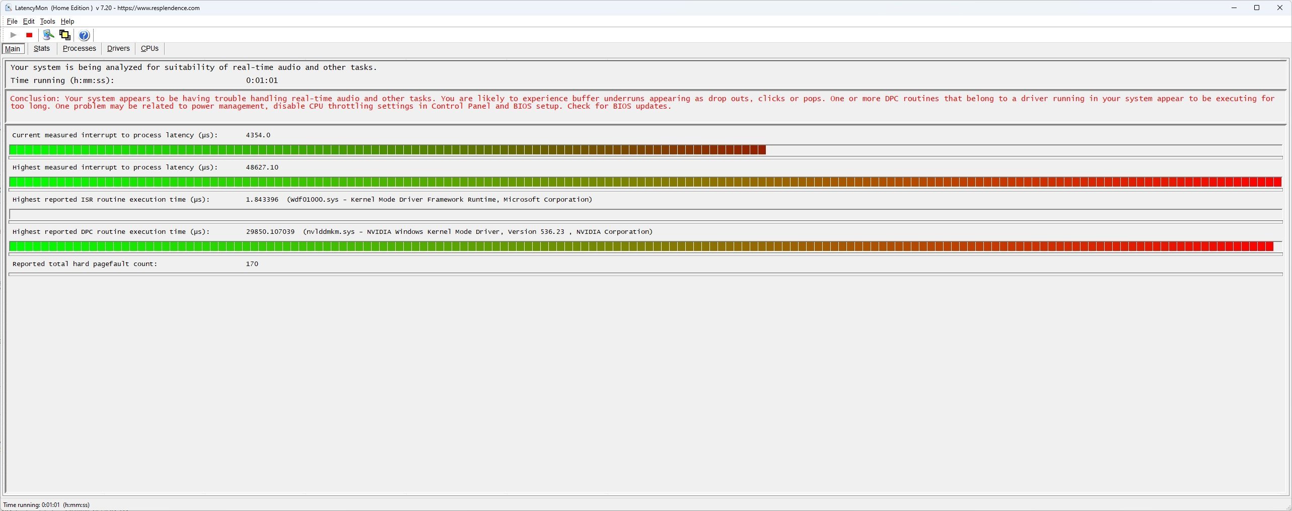1292x511 pixels.
Task: Click the empty ISR execution time bar
Action: (x=645, y=214)
